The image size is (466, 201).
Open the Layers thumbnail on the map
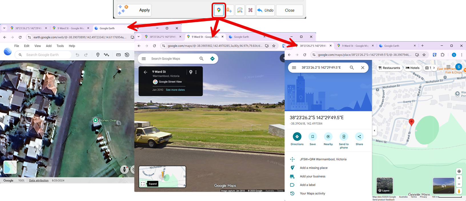click(384, 185)
